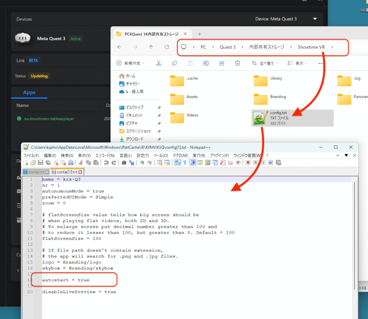
Task: Close the config[1].txt tab in Notepad++
Action: (80, 172)
